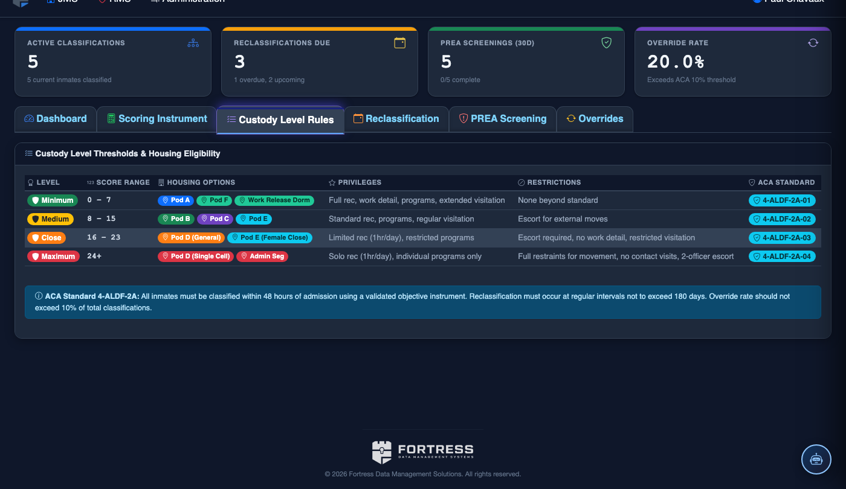Click the Pod D (General) housing badge

point(192,238)
